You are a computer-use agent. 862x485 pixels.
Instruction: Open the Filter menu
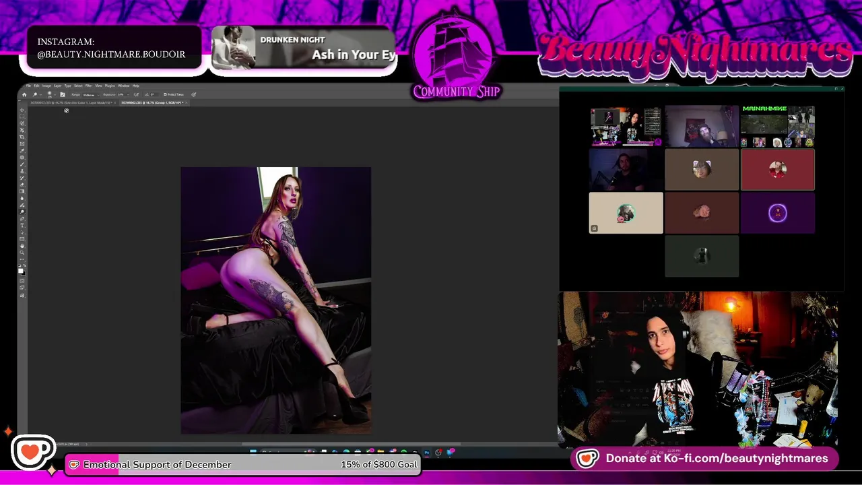89,86
